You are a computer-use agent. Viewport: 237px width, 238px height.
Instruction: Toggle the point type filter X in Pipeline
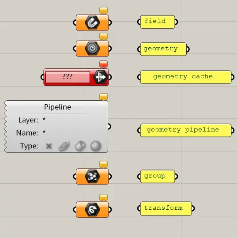(x=49, y=146)
